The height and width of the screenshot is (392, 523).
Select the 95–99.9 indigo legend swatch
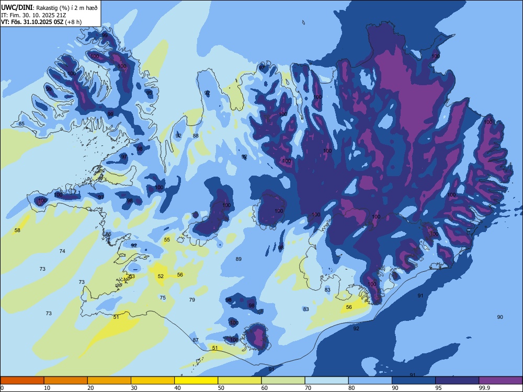457,381
